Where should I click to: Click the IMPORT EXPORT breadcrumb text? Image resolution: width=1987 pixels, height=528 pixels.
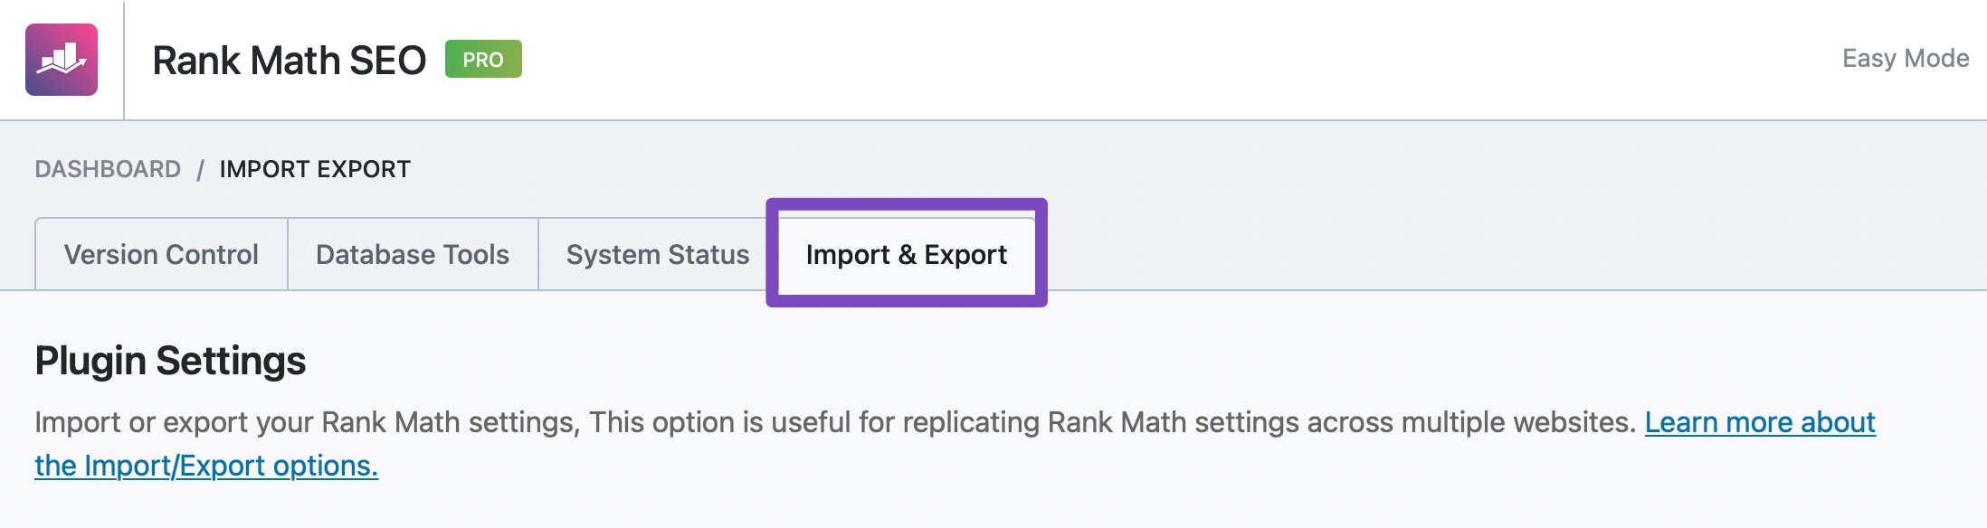(x=315, y=169)
